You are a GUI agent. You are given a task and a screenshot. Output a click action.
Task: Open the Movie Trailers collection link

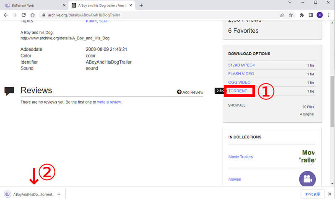click(241, 157)
